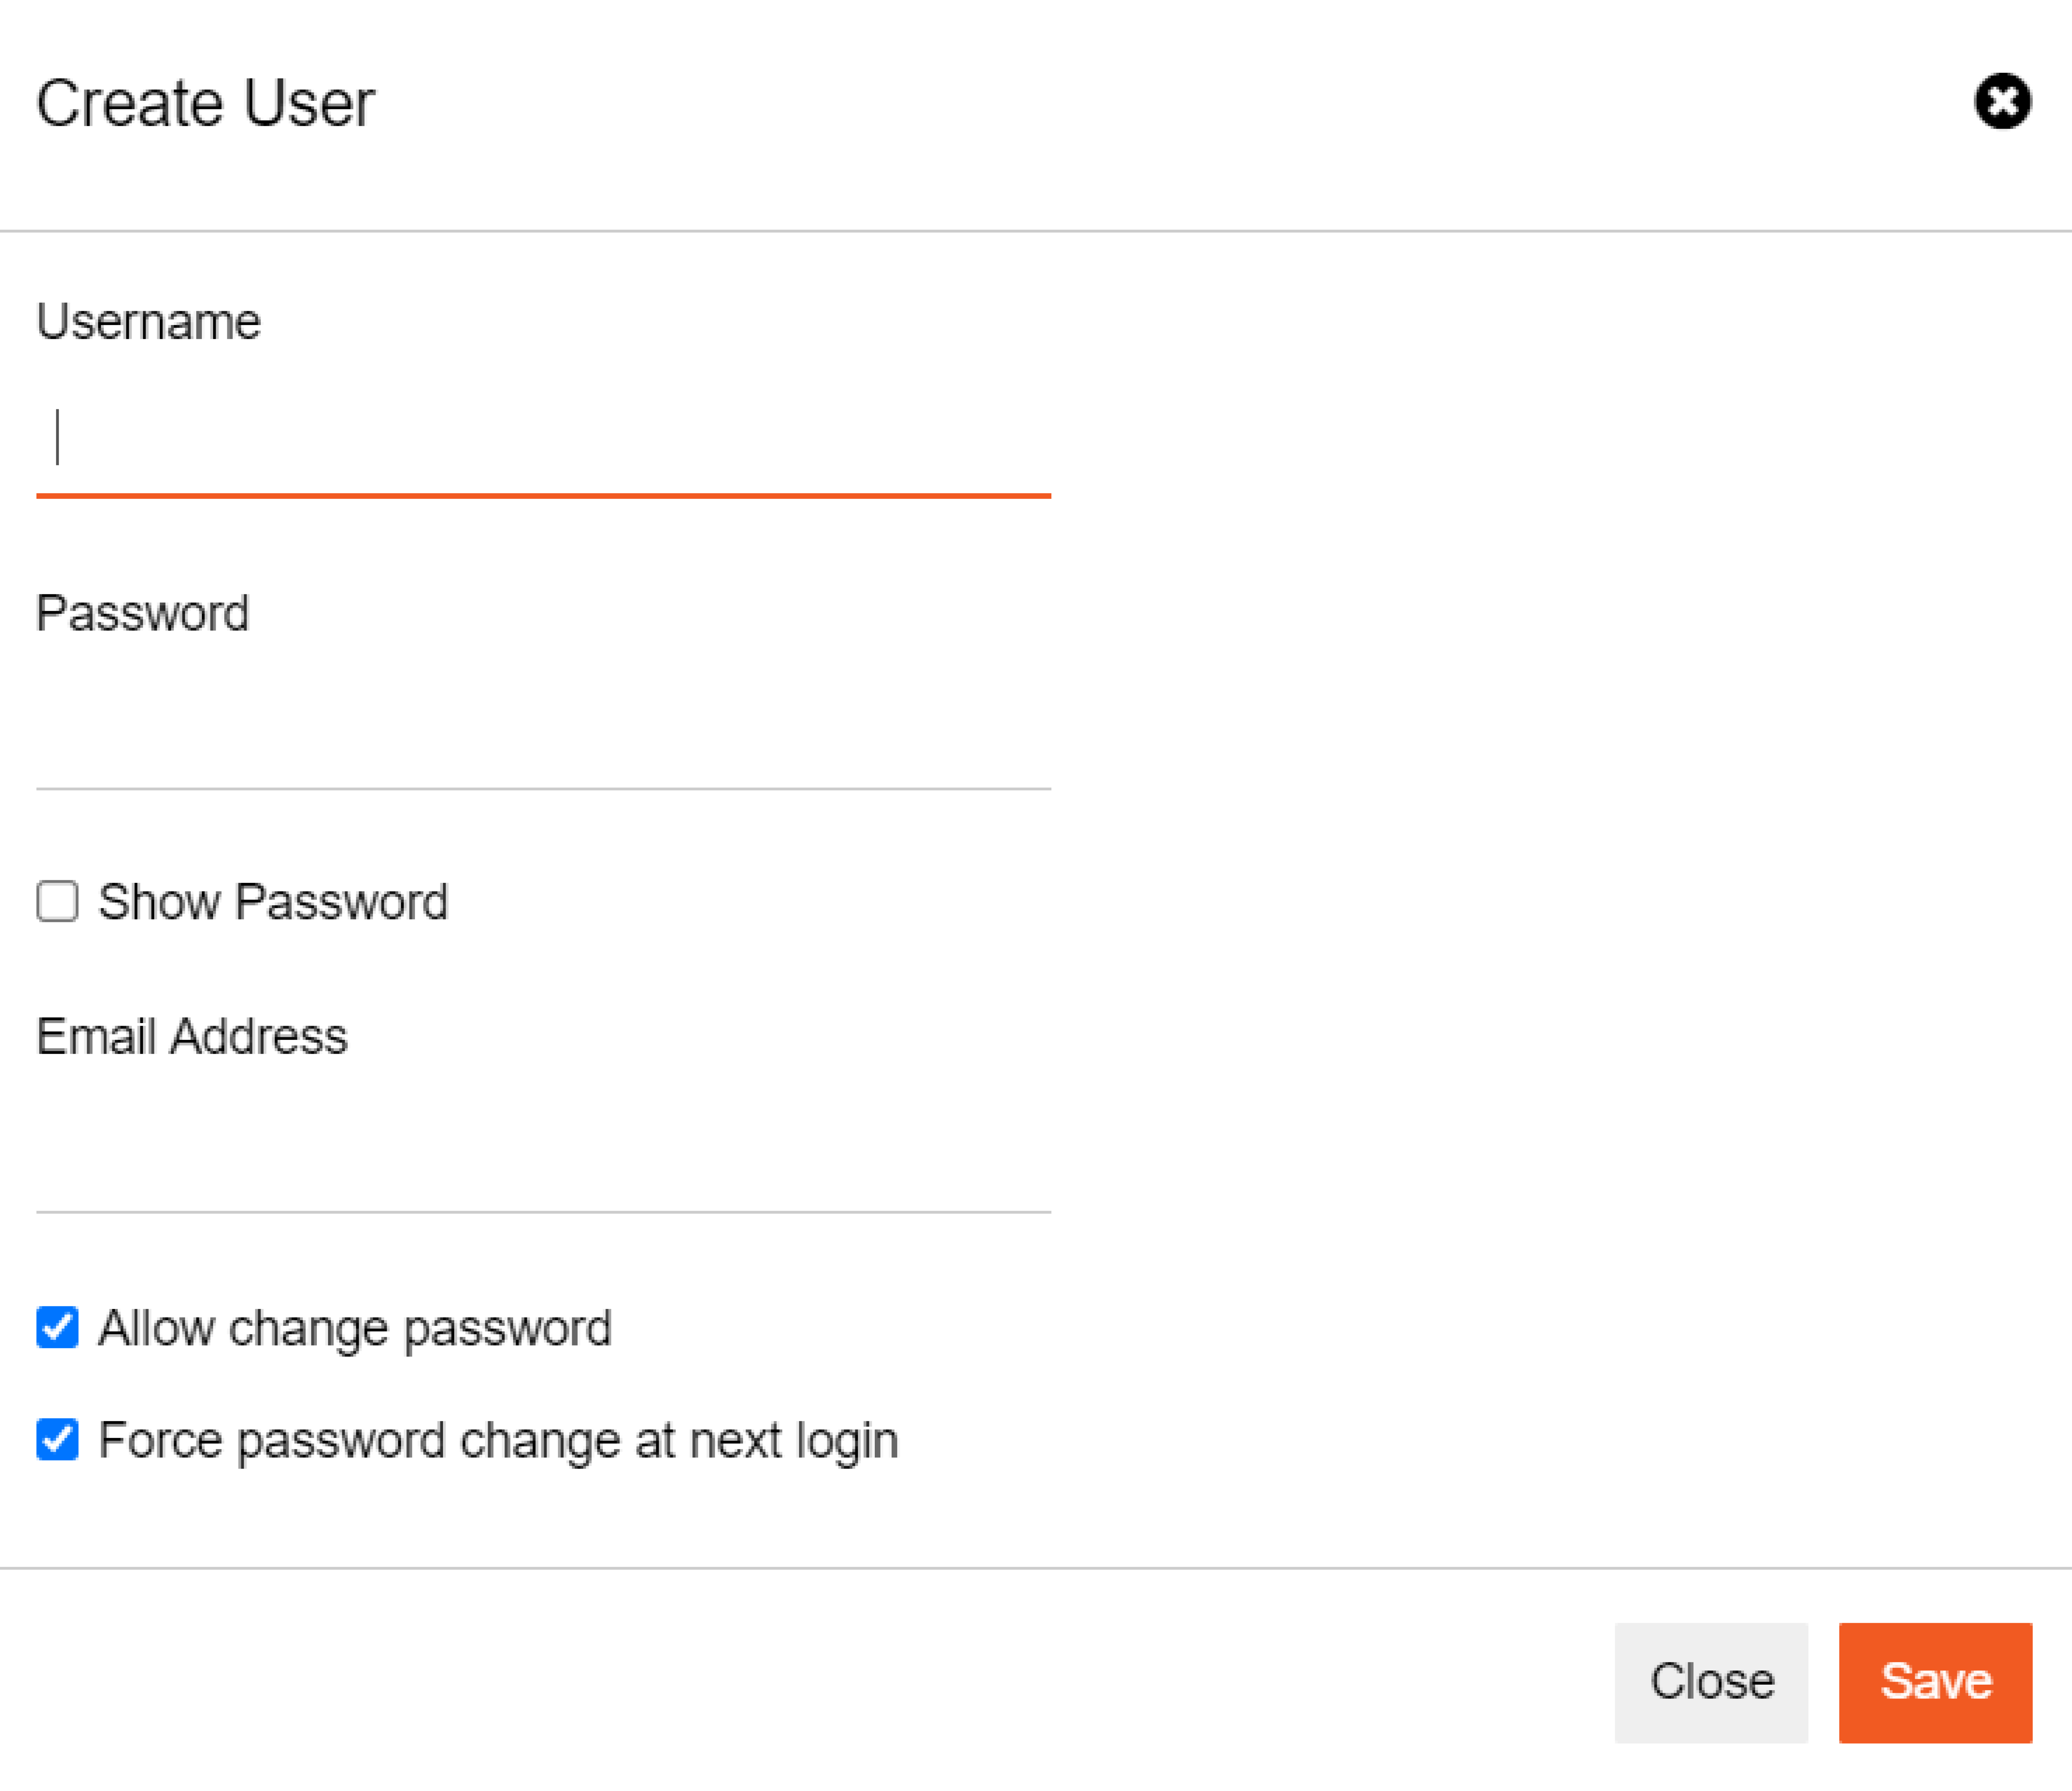Dismiss dialog with the black X icon
The height and width of the screenshot is (1791, 2072).
tap(2002, 101)
